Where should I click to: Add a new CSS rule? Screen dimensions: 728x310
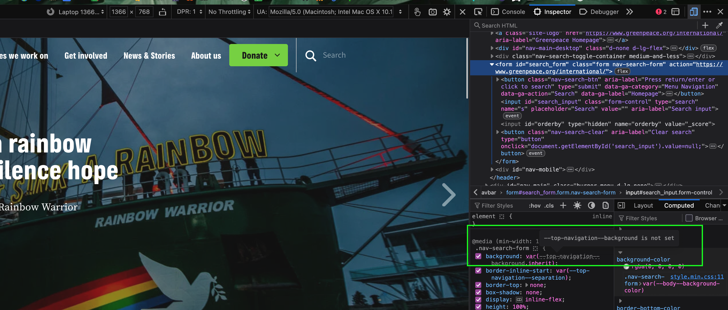coord(563,205)
